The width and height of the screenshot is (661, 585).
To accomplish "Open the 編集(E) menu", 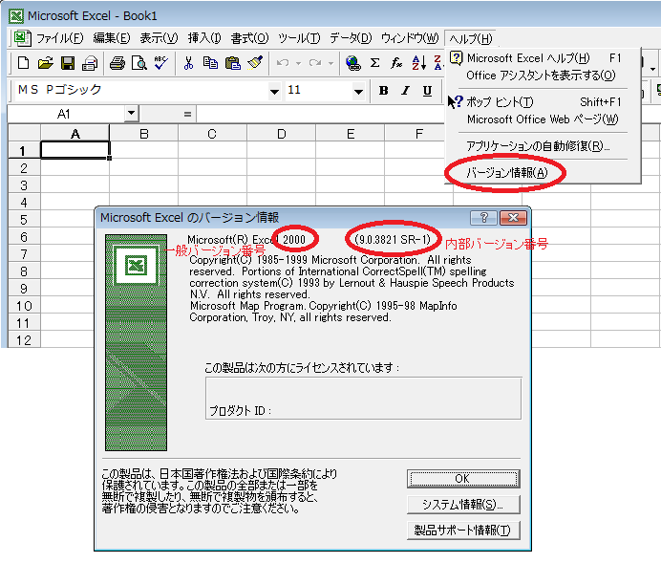I will pos(112,38).
